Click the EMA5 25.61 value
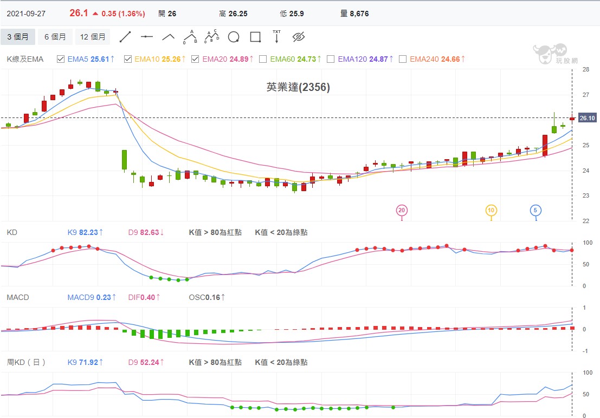Viewport: 600px width, 418px height. 91,59
